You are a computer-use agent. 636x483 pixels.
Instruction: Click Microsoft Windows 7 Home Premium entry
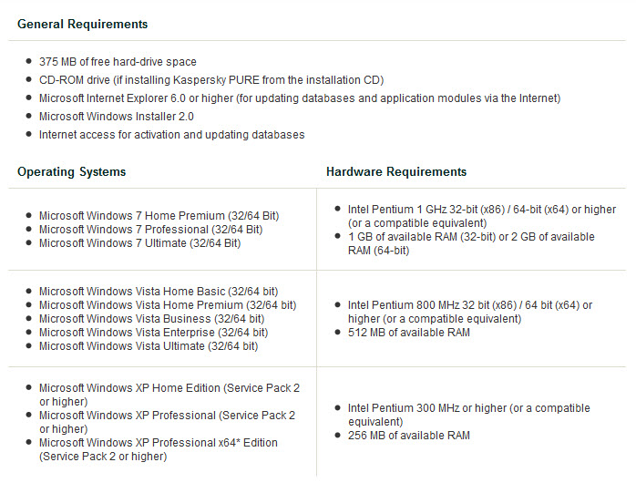(159, 216)
